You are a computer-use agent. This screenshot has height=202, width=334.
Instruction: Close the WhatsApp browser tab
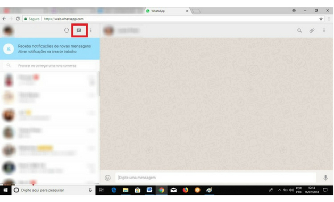point(187,11)
